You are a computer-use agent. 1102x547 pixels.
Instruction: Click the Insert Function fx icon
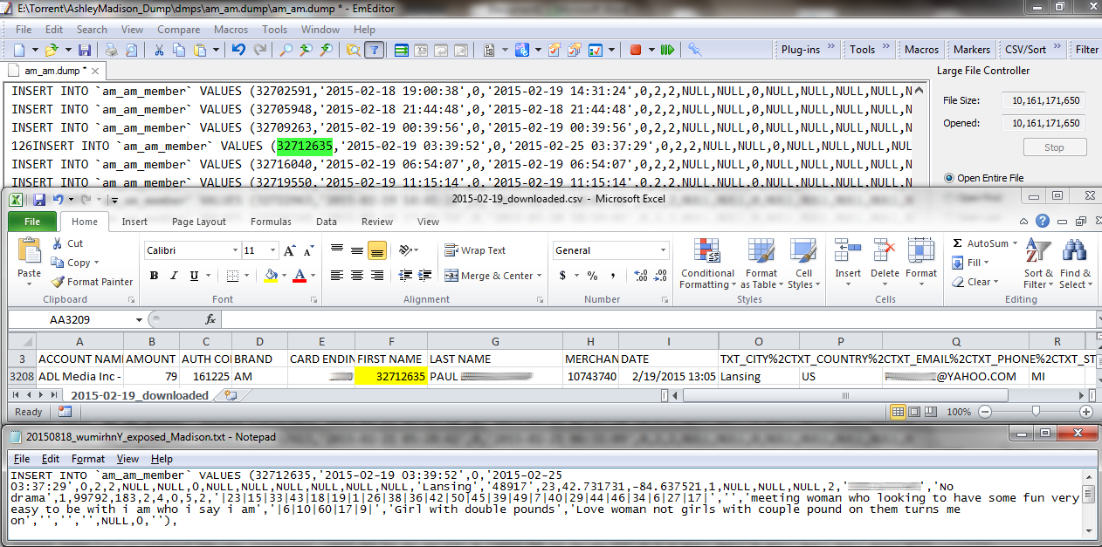(210, 319)
